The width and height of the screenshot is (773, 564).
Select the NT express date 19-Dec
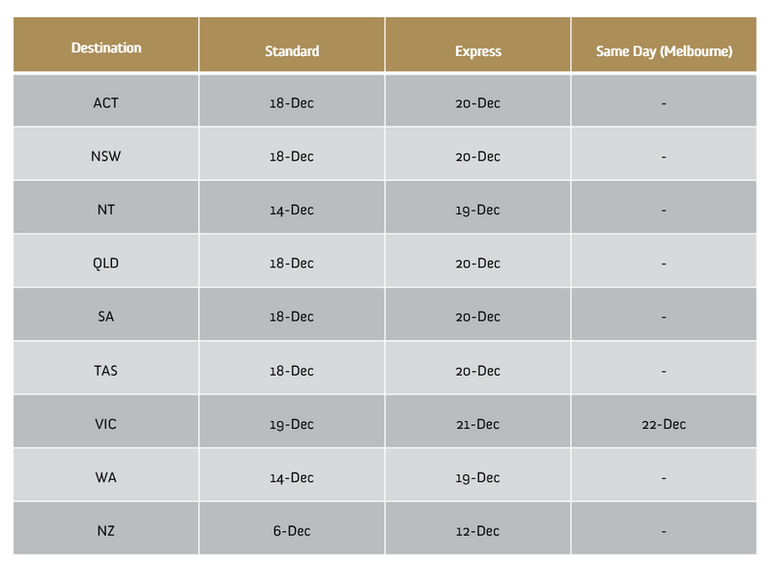[477, 208]
